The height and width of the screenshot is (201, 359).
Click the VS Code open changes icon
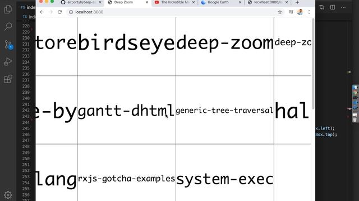(321, 7)
